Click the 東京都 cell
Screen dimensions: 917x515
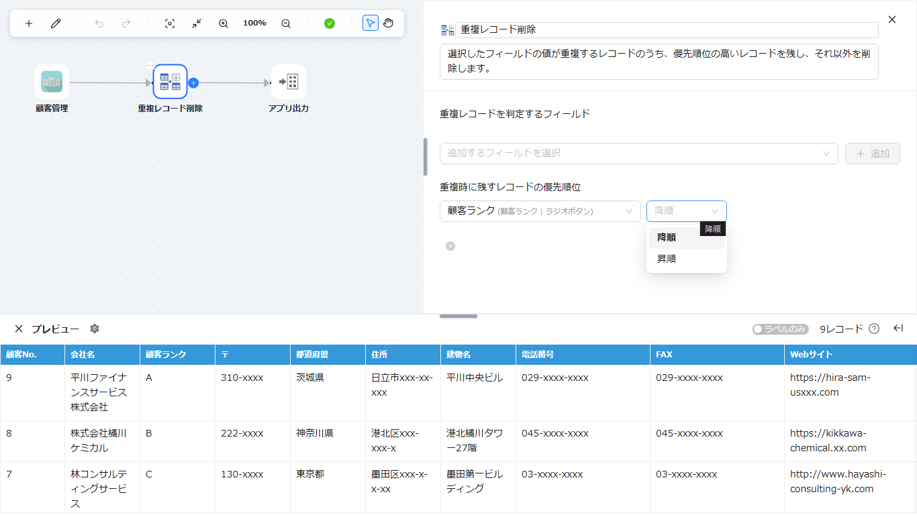click(328, 489)
